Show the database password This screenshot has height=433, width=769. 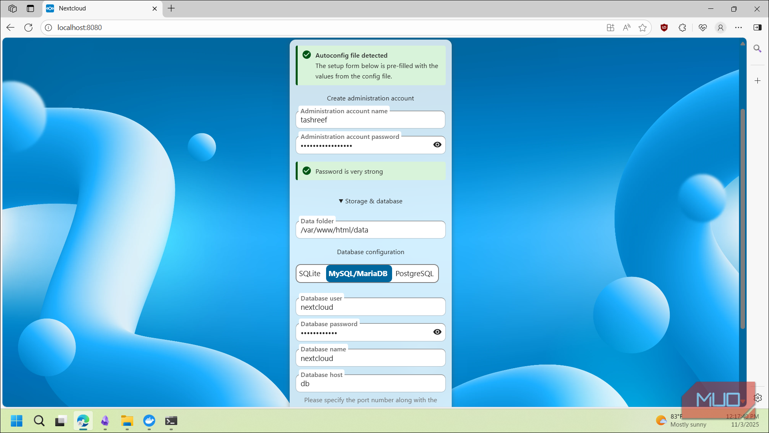click(x=437, y=332)
